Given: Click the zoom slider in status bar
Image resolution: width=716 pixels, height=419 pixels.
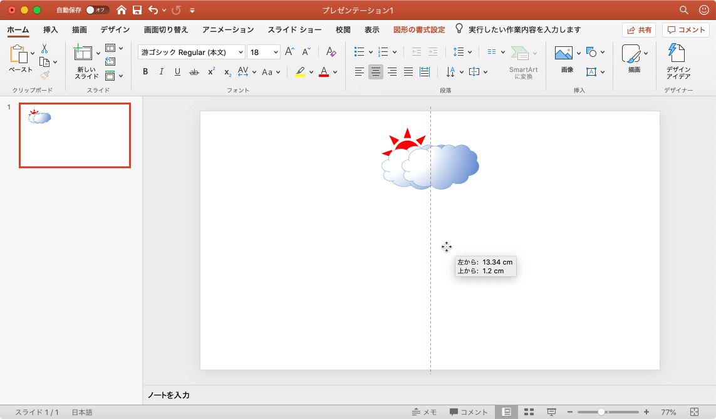Looking at the screenshot, I should tap(601, 412).
